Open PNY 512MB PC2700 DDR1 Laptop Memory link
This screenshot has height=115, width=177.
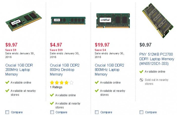(157, 59)
